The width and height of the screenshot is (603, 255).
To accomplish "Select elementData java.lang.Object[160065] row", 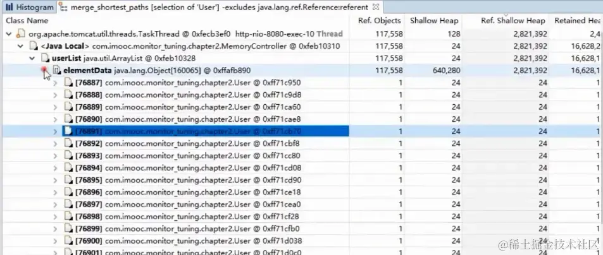I will (301, 71).
